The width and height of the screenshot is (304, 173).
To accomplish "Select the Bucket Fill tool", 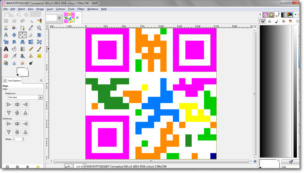I will pos(14,49).
